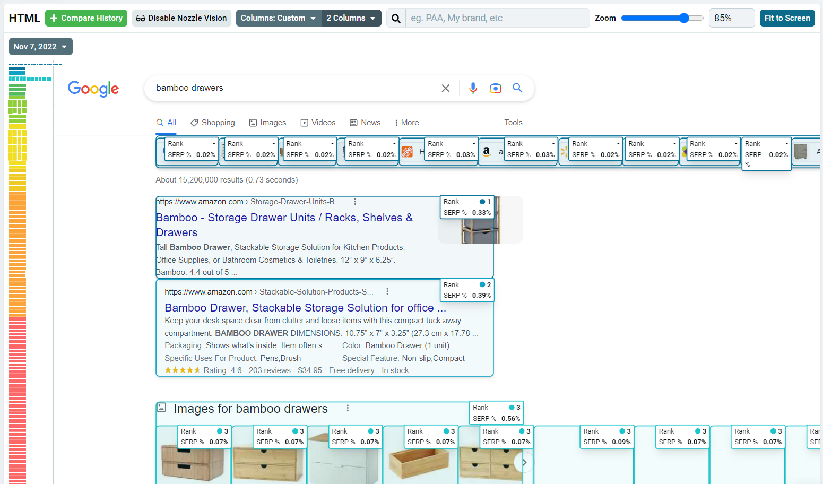Screen dimensions: 823x484
Task: Open the Nov 7, 2022 date dropdown
Action: (41, 47)
